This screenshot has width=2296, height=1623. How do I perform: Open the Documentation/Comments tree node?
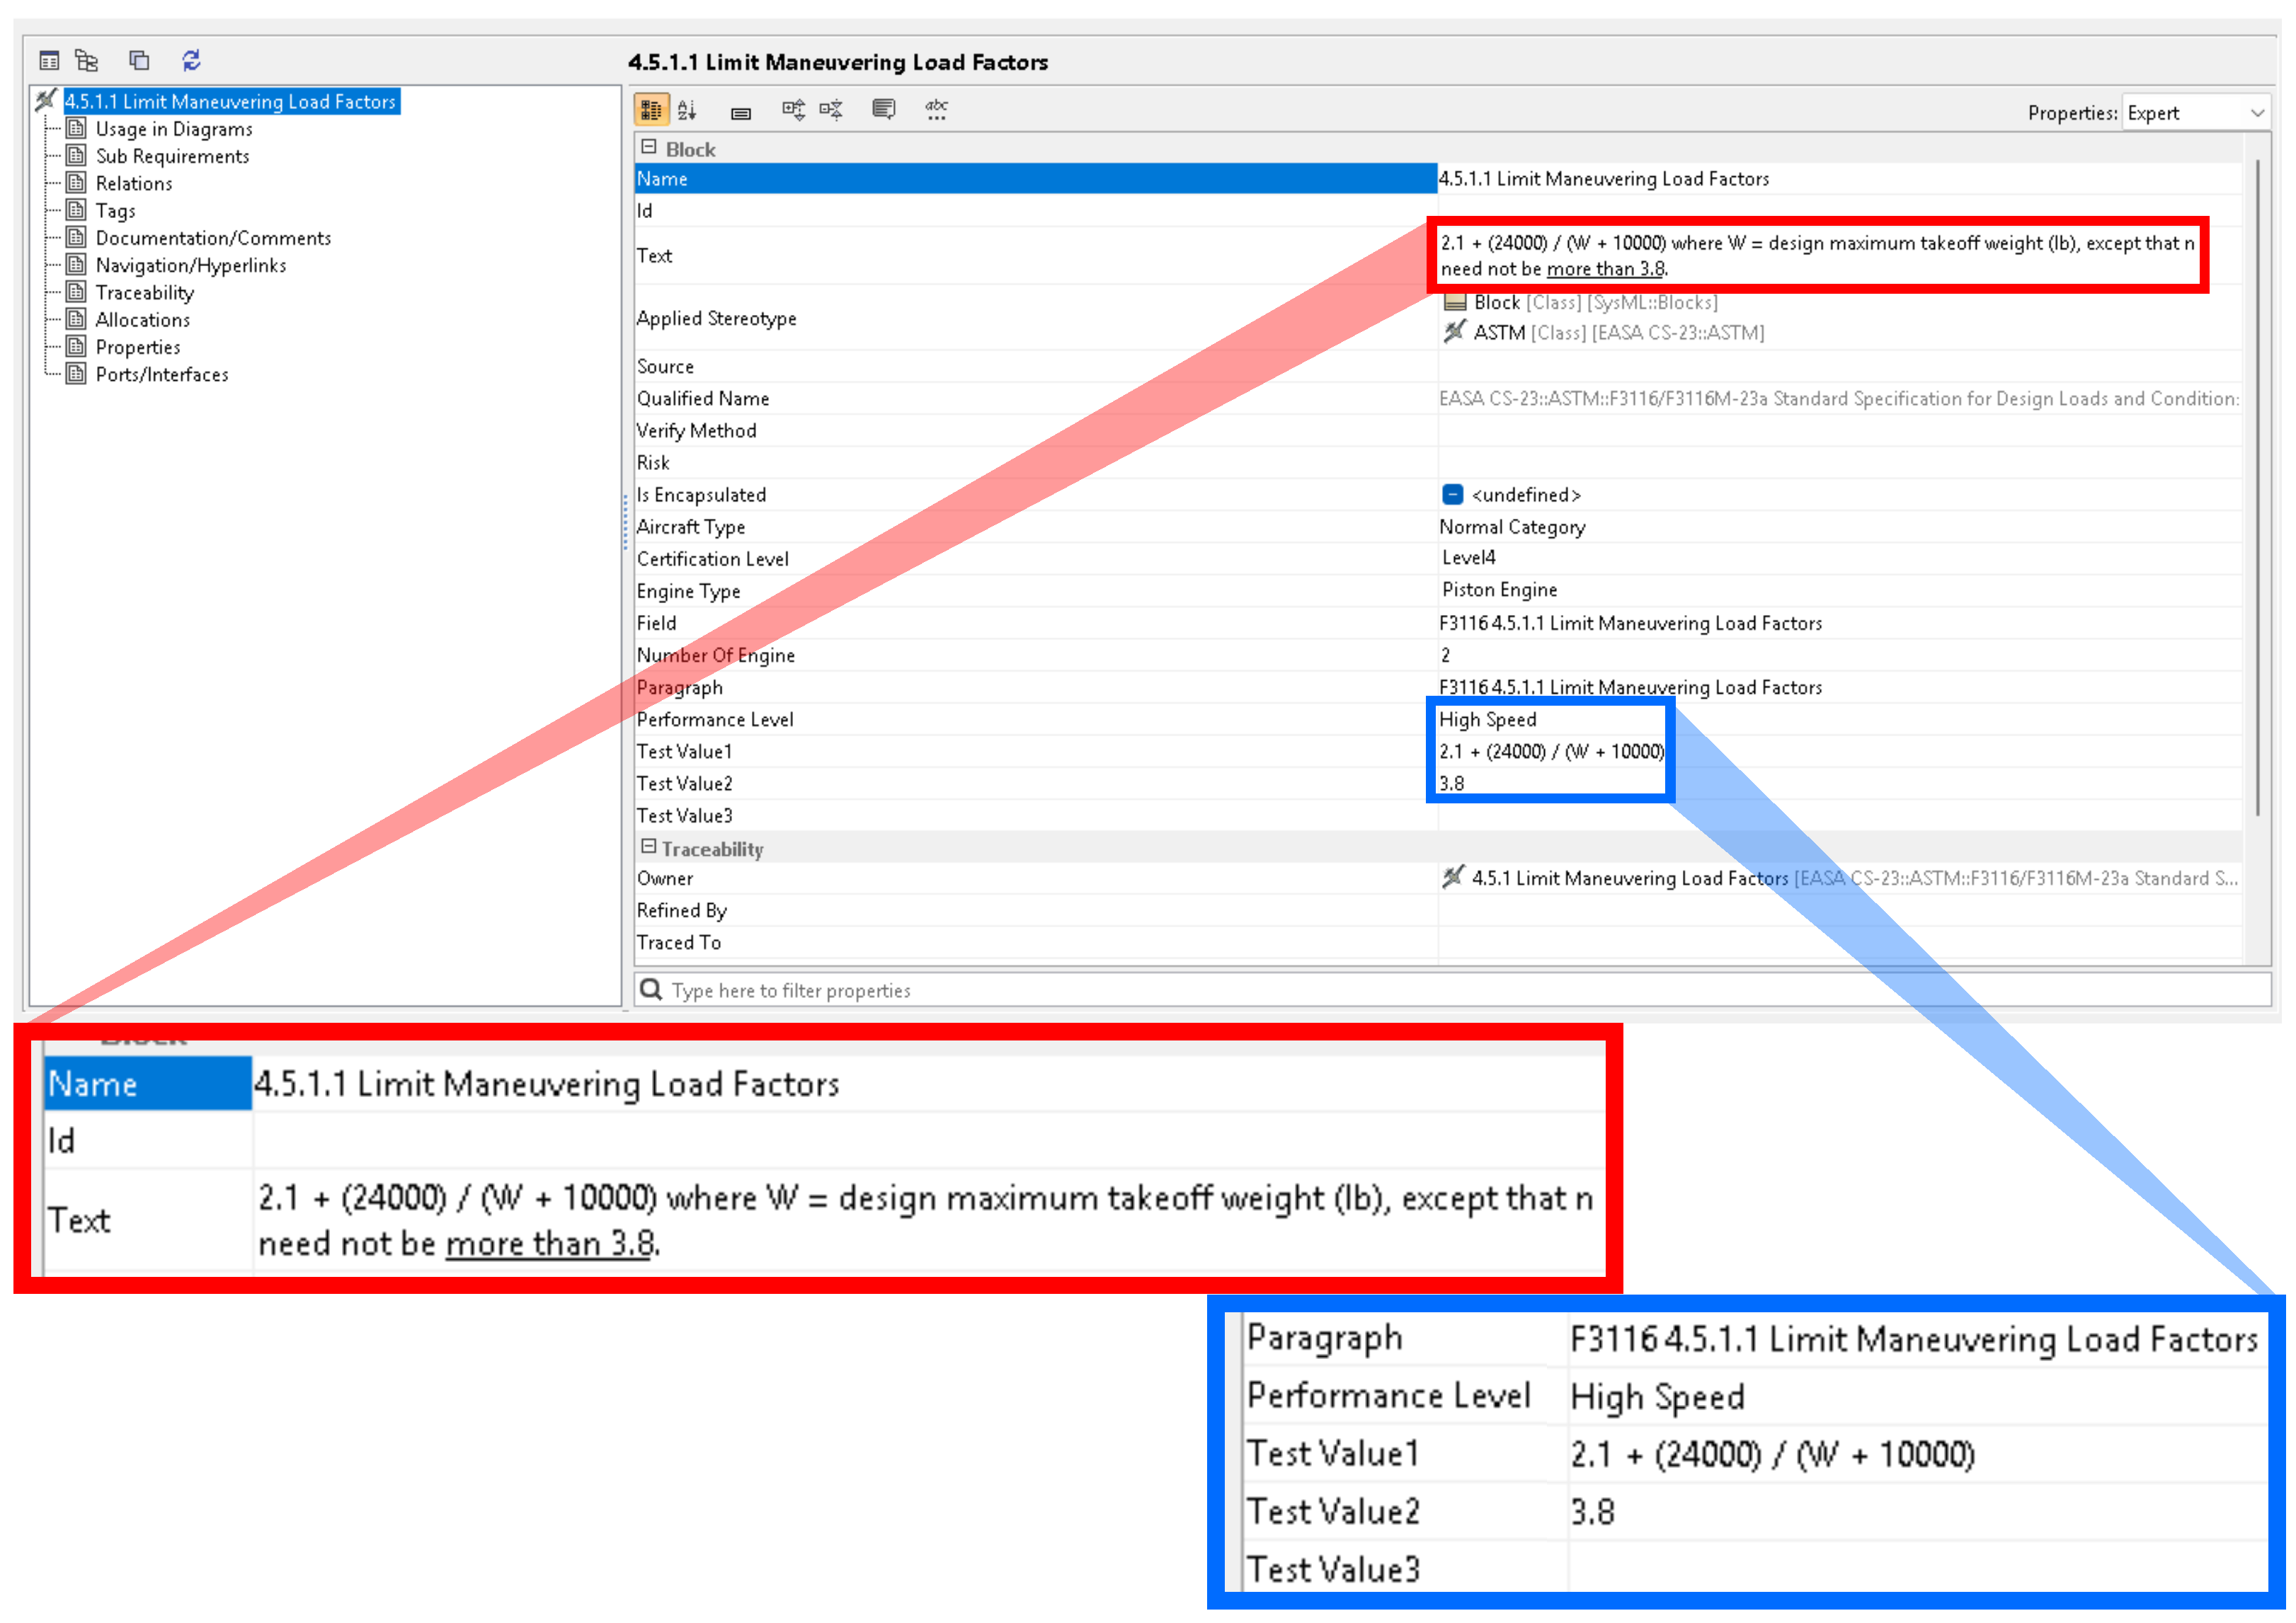213,238
